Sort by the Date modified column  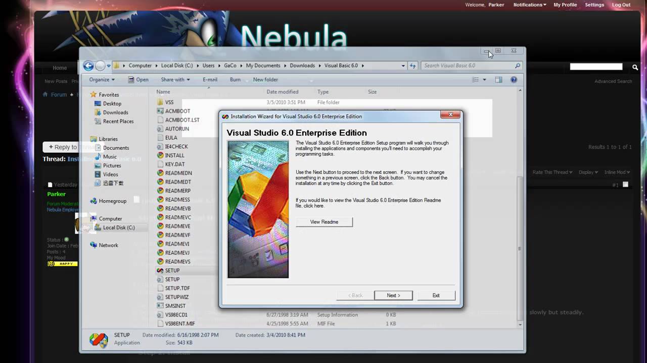pyautogui.click(x=283, y=92)
